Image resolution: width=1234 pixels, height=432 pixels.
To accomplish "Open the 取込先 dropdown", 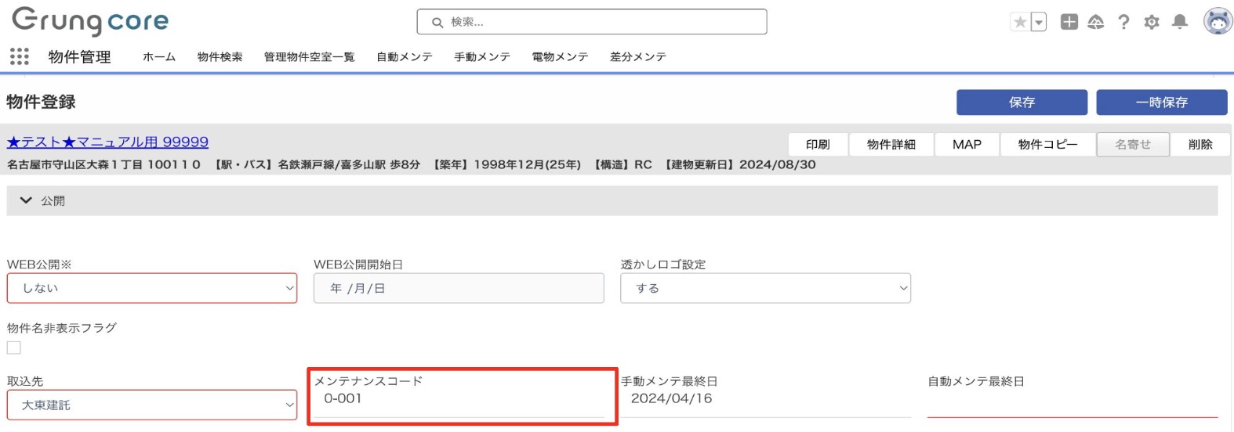I will coord(152,405).
